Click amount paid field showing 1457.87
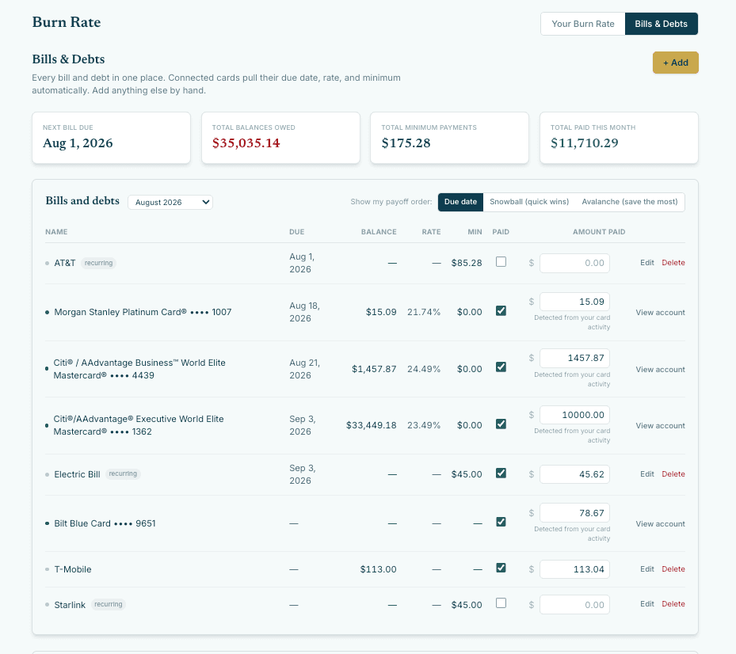The image size is (736, 654). 574,358
